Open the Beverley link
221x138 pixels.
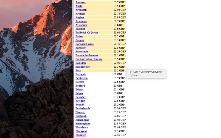[80, 97]
